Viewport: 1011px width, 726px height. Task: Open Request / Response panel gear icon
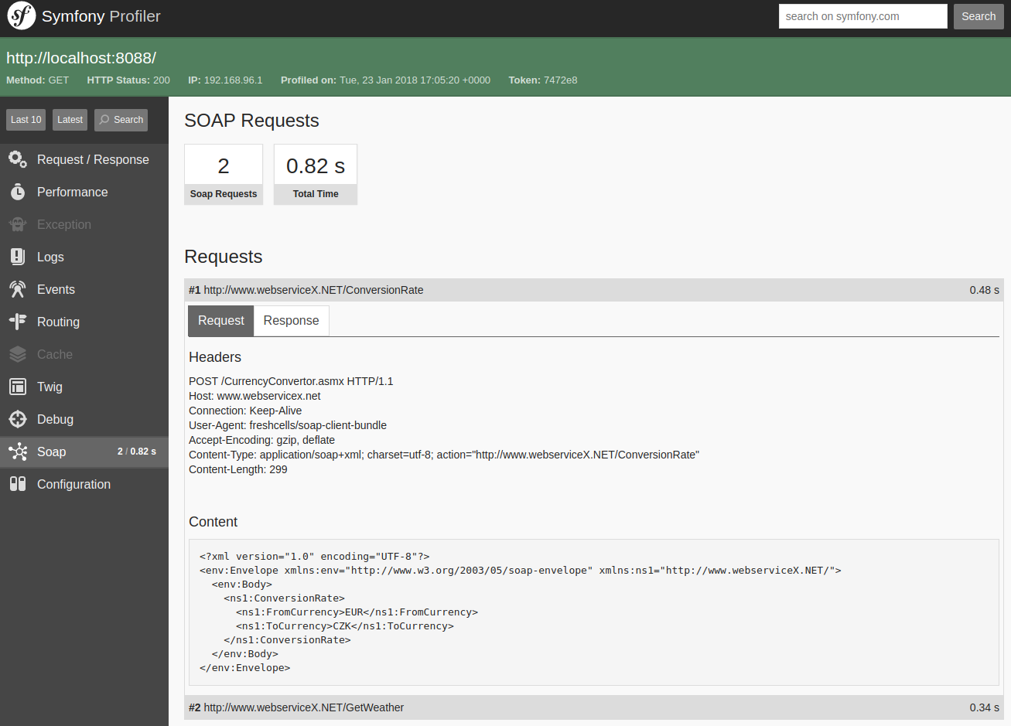coord(18,159)
